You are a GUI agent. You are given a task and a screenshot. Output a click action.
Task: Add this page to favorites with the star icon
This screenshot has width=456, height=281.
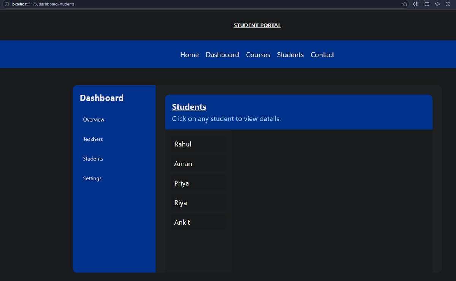(405, 4)
